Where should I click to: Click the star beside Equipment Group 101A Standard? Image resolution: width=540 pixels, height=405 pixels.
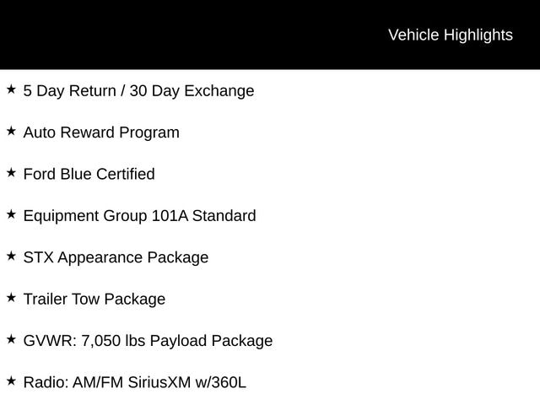11,214
